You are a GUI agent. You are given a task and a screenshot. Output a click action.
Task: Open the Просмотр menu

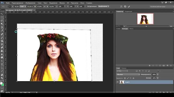[x=74, y=3]
